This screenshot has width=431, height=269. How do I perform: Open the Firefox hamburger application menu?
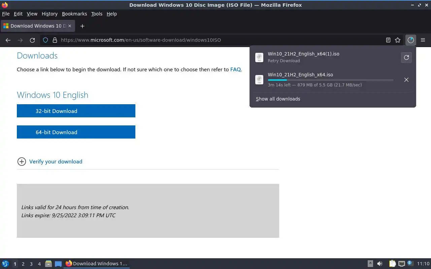coord(423,40)
